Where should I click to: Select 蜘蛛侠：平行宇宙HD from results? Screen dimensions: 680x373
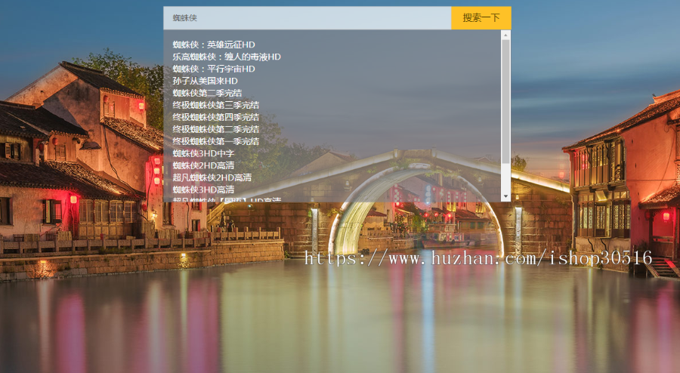pos(214,69)
